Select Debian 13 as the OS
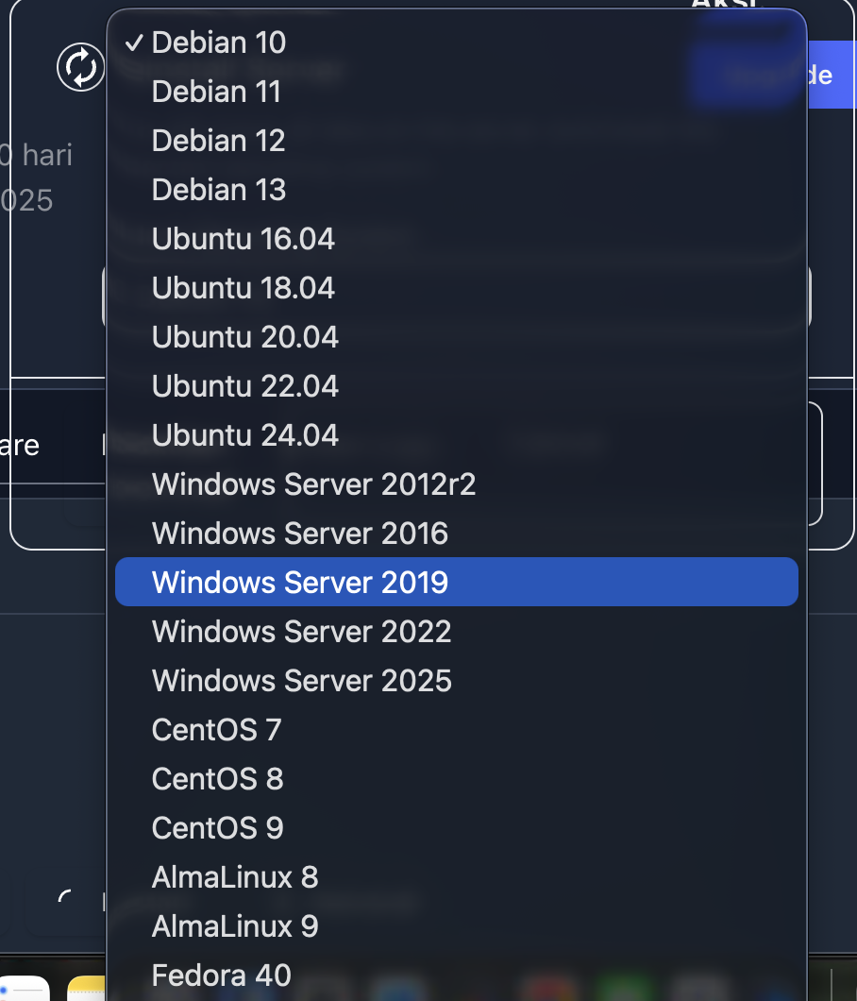Image resolution: width=857 pixels, height=1001 pixels. click(218, 190)
